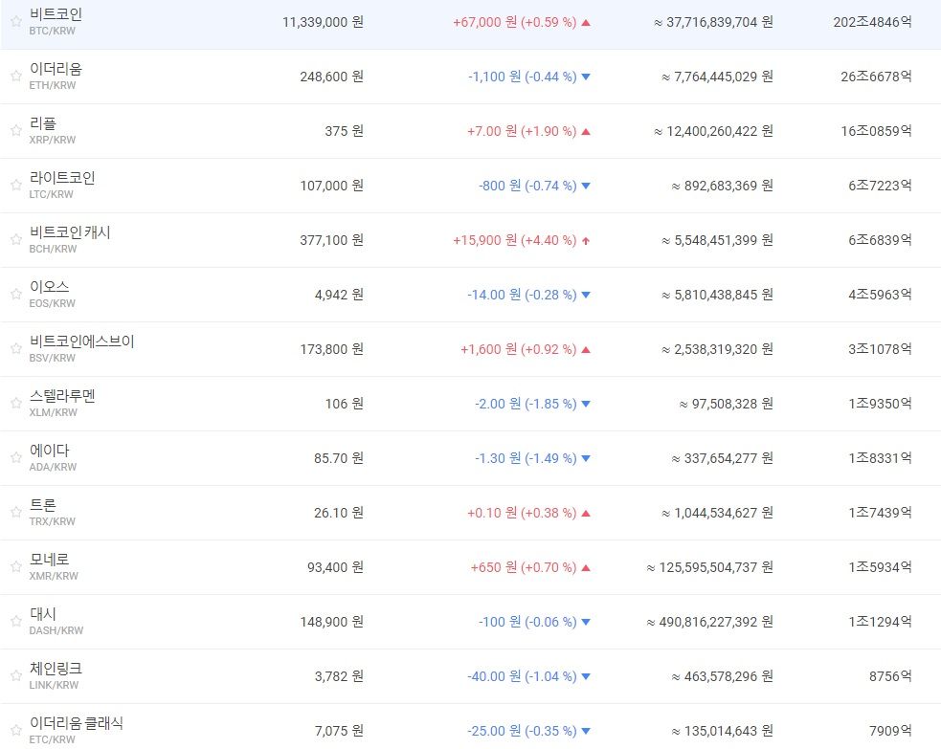
Task: Favorite Bitcoin with its star icon
Action: (x=15, y=22)
